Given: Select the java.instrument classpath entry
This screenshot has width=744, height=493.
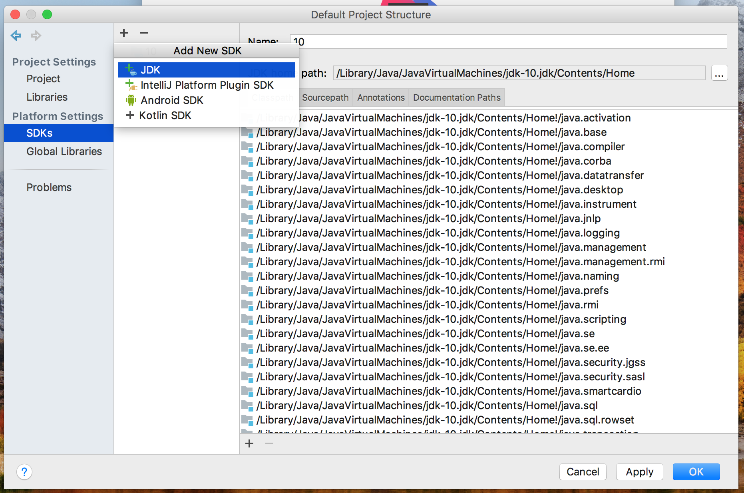Looking at the screenshot, I should (x=489, y=204).
